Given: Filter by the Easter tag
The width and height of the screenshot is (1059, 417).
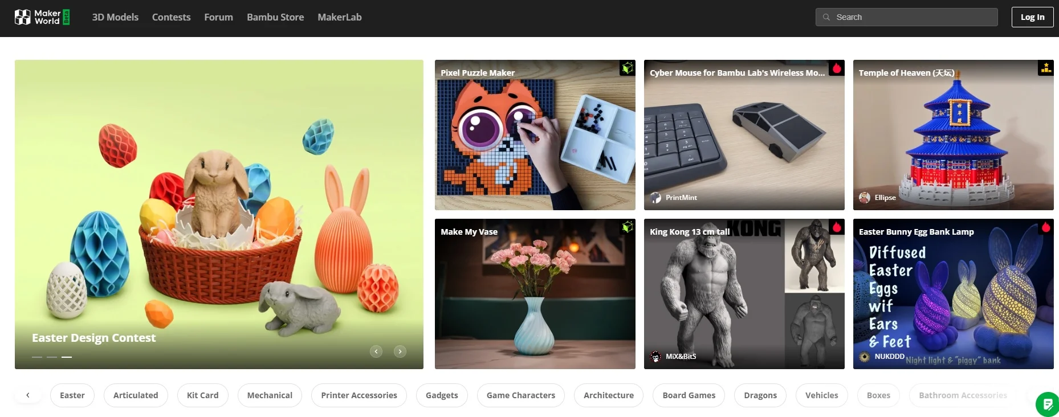Looking at the screenshot, I should 72,395.
